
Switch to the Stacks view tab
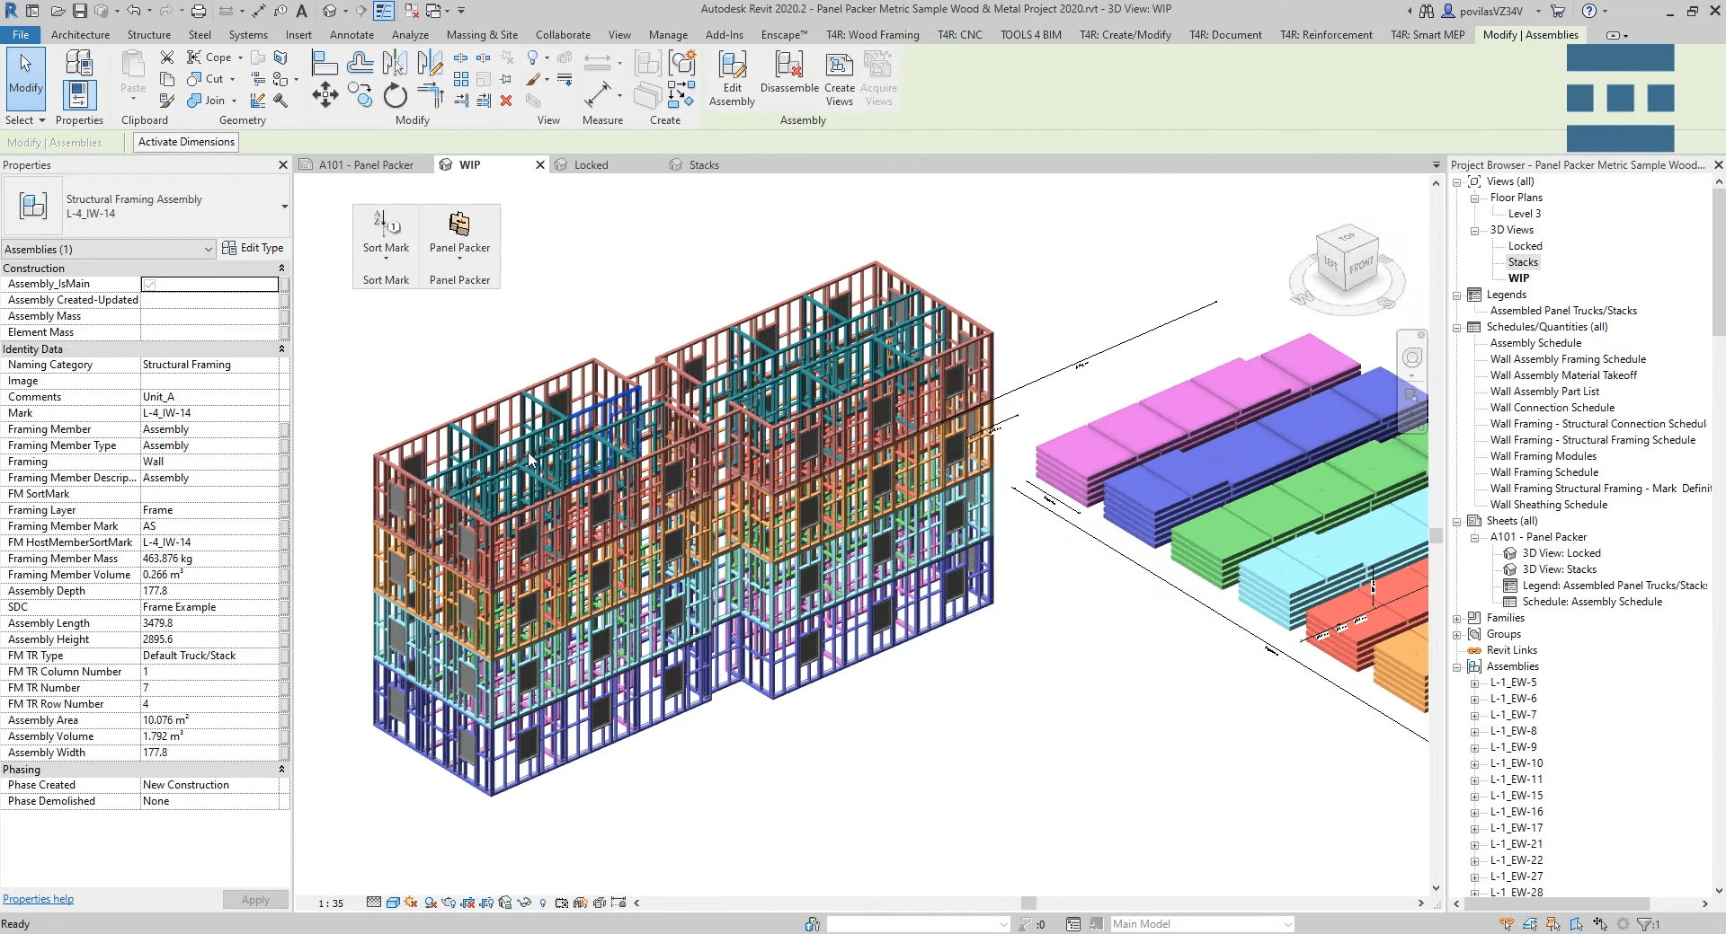point(703,164)
